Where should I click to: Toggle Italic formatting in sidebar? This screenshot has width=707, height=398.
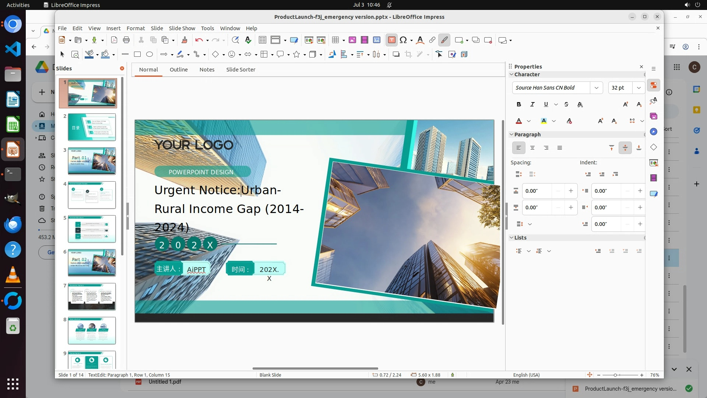(x=532, y=105)
